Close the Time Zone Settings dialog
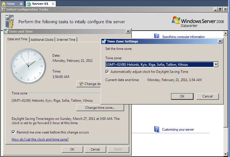This screenshot has width=230, height=157. click(x=220, y=41)
